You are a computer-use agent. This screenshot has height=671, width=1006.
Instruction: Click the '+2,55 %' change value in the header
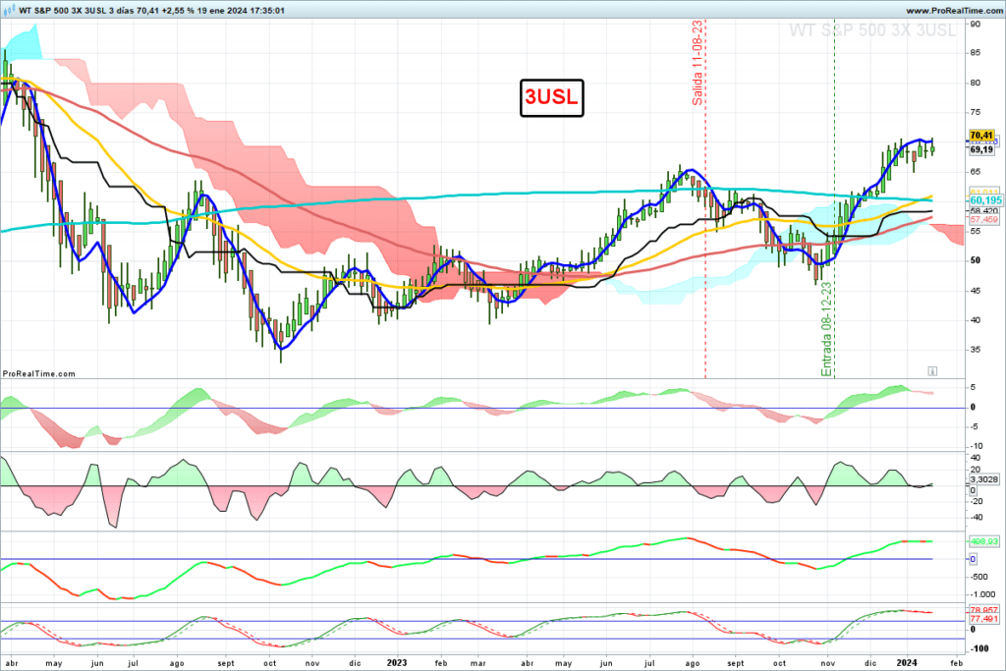click(x=181, y=11)
